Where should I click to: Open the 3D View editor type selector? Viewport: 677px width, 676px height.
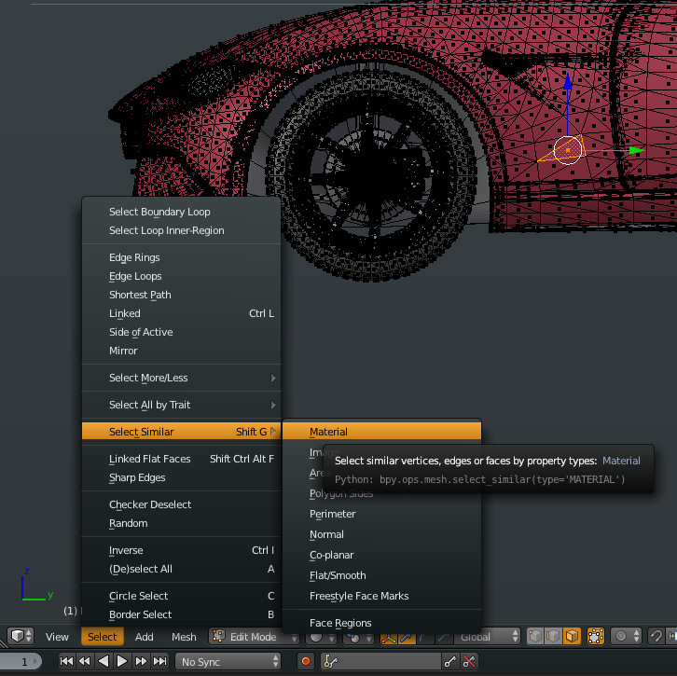[x=21, y=637]
